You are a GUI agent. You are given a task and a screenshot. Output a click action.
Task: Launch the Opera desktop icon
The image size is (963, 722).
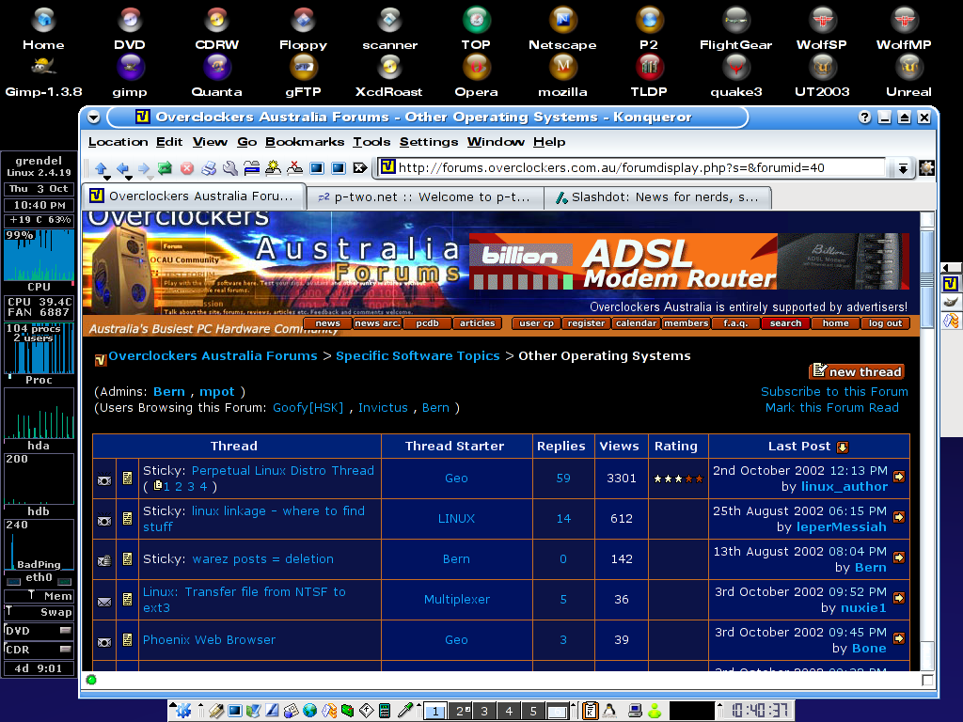pyautogui.click(x=476, y=76)
